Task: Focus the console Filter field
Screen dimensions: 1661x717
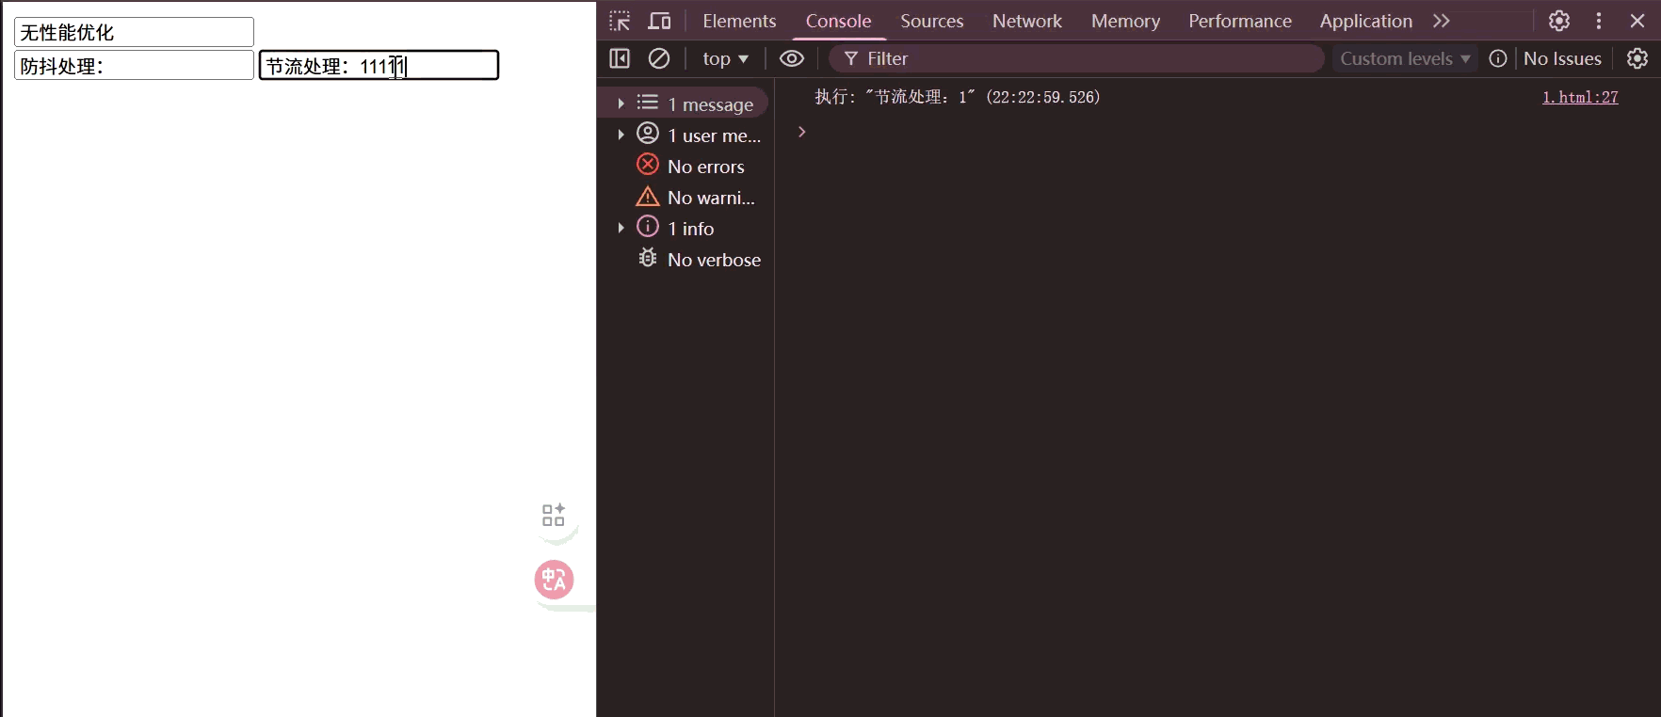Action: (x=1076, y=58)
